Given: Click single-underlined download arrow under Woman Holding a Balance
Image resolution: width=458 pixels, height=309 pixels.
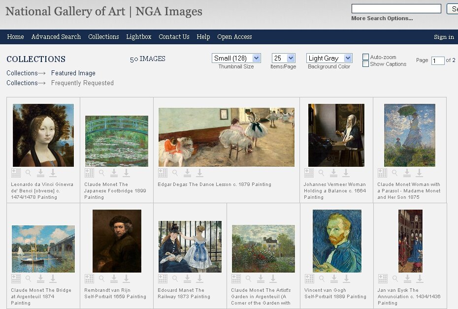Looking at the screenshot, I should (346, 173).
